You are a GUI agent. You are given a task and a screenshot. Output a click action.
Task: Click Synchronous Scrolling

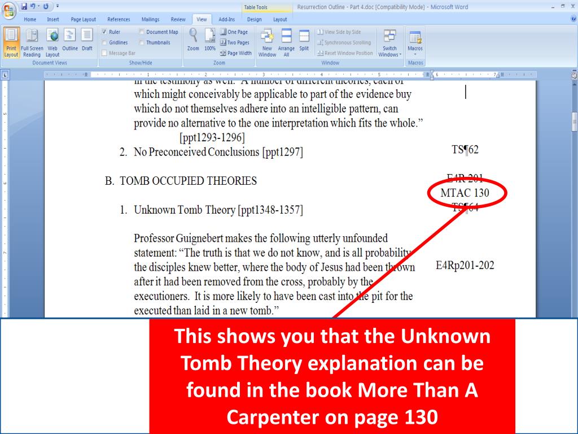pyautogui.click(x=344, y=42)
